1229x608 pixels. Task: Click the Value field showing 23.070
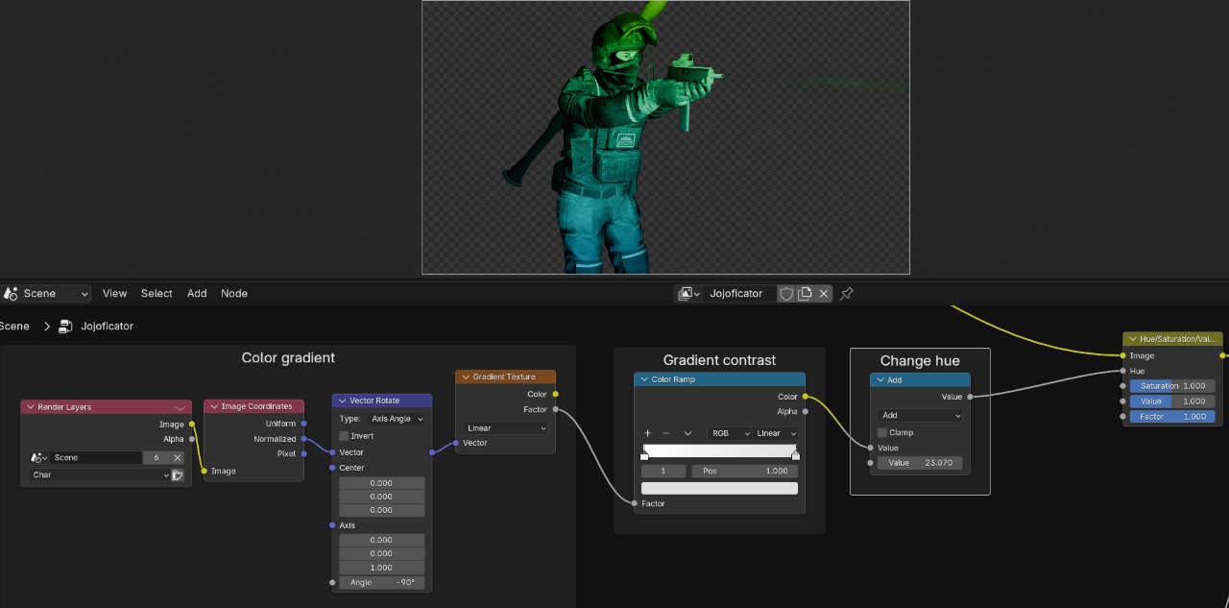click(x=919, y=463)
